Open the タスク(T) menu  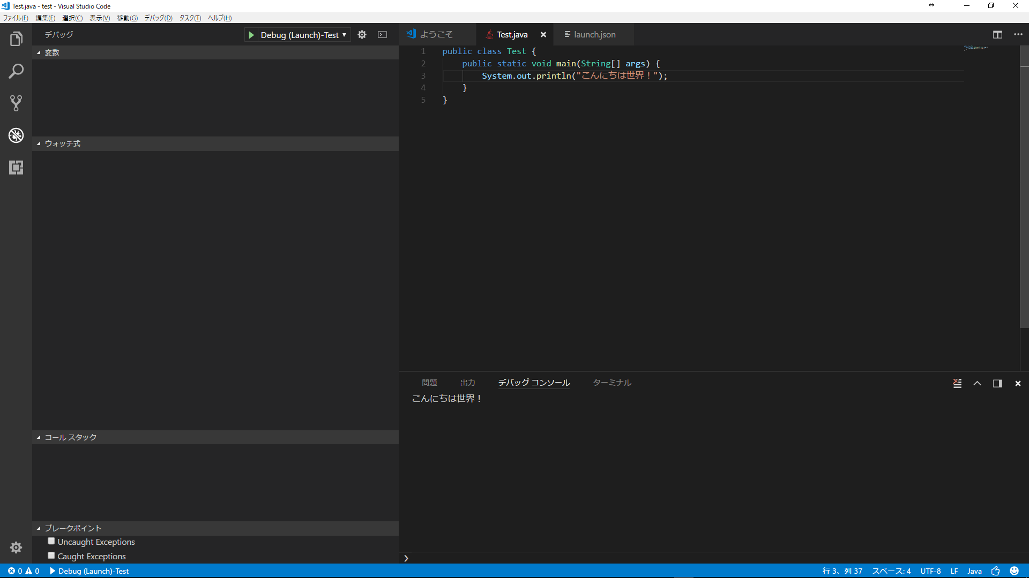pos(190,18)
